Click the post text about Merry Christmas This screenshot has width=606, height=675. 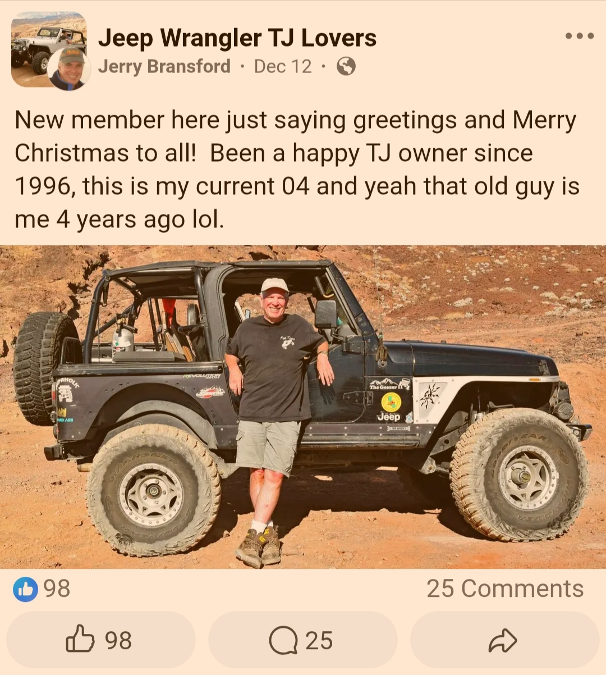click(297, 170)
